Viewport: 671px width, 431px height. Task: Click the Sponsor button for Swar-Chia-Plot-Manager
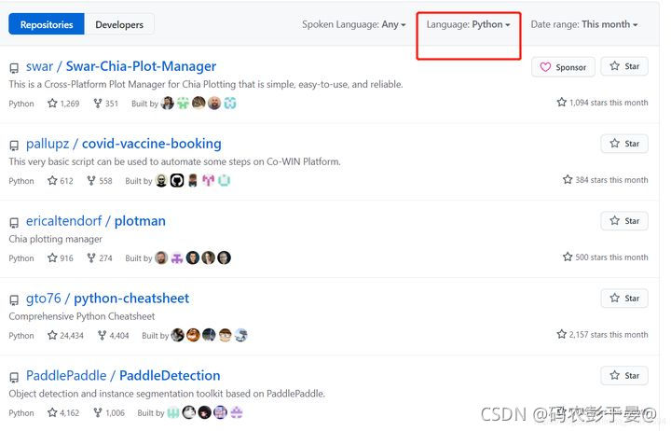click(563, 67)
